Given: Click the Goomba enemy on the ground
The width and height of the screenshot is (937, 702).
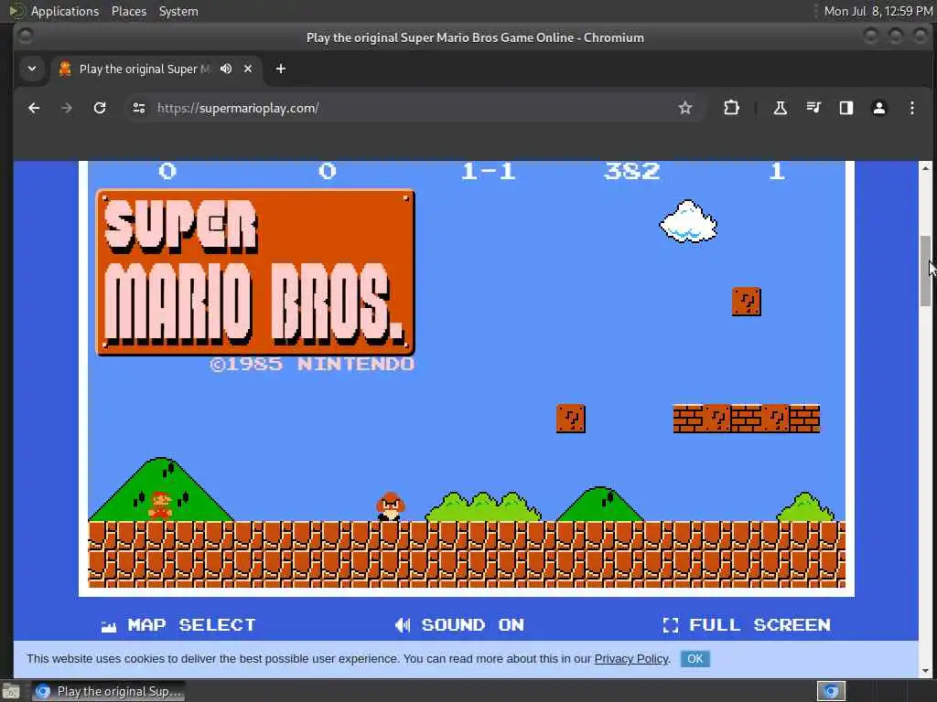Looking at the screenshot, I should (390, 506).
